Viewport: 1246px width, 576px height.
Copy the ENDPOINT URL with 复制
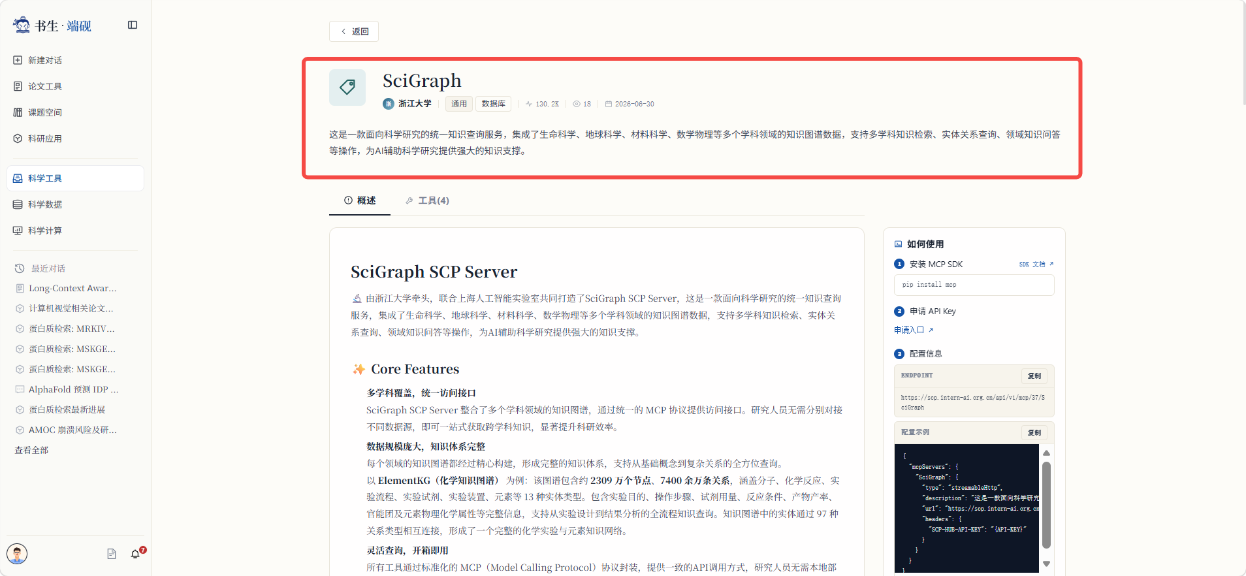click(1034, 376)
